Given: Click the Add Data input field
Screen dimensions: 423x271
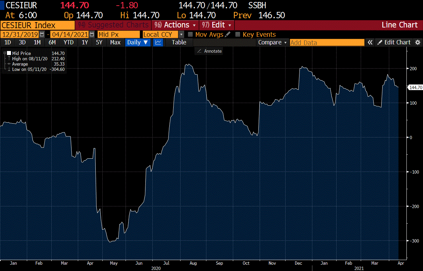Looking at the screenshot, I should 327,42.
